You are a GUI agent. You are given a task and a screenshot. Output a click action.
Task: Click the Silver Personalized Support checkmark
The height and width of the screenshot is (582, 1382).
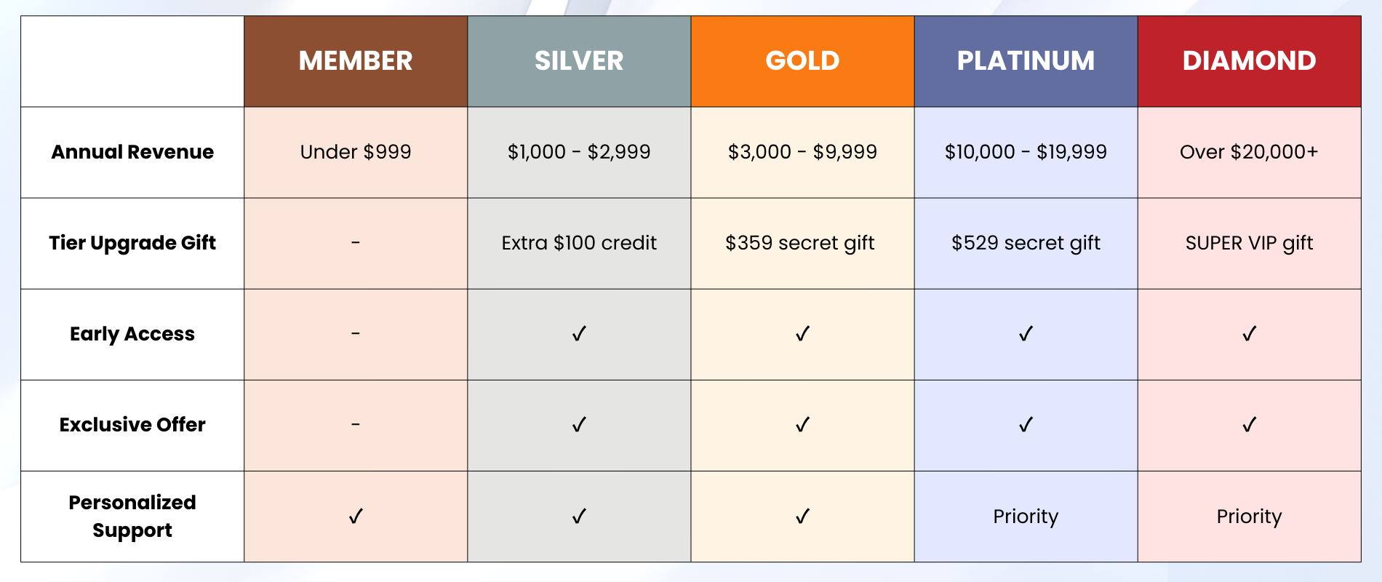click(x=579, y=517)
